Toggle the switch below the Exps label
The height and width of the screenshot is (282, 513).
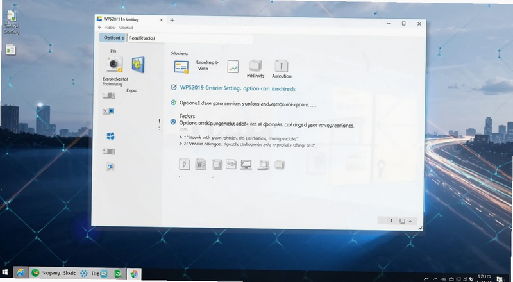(x=108, y=95)
